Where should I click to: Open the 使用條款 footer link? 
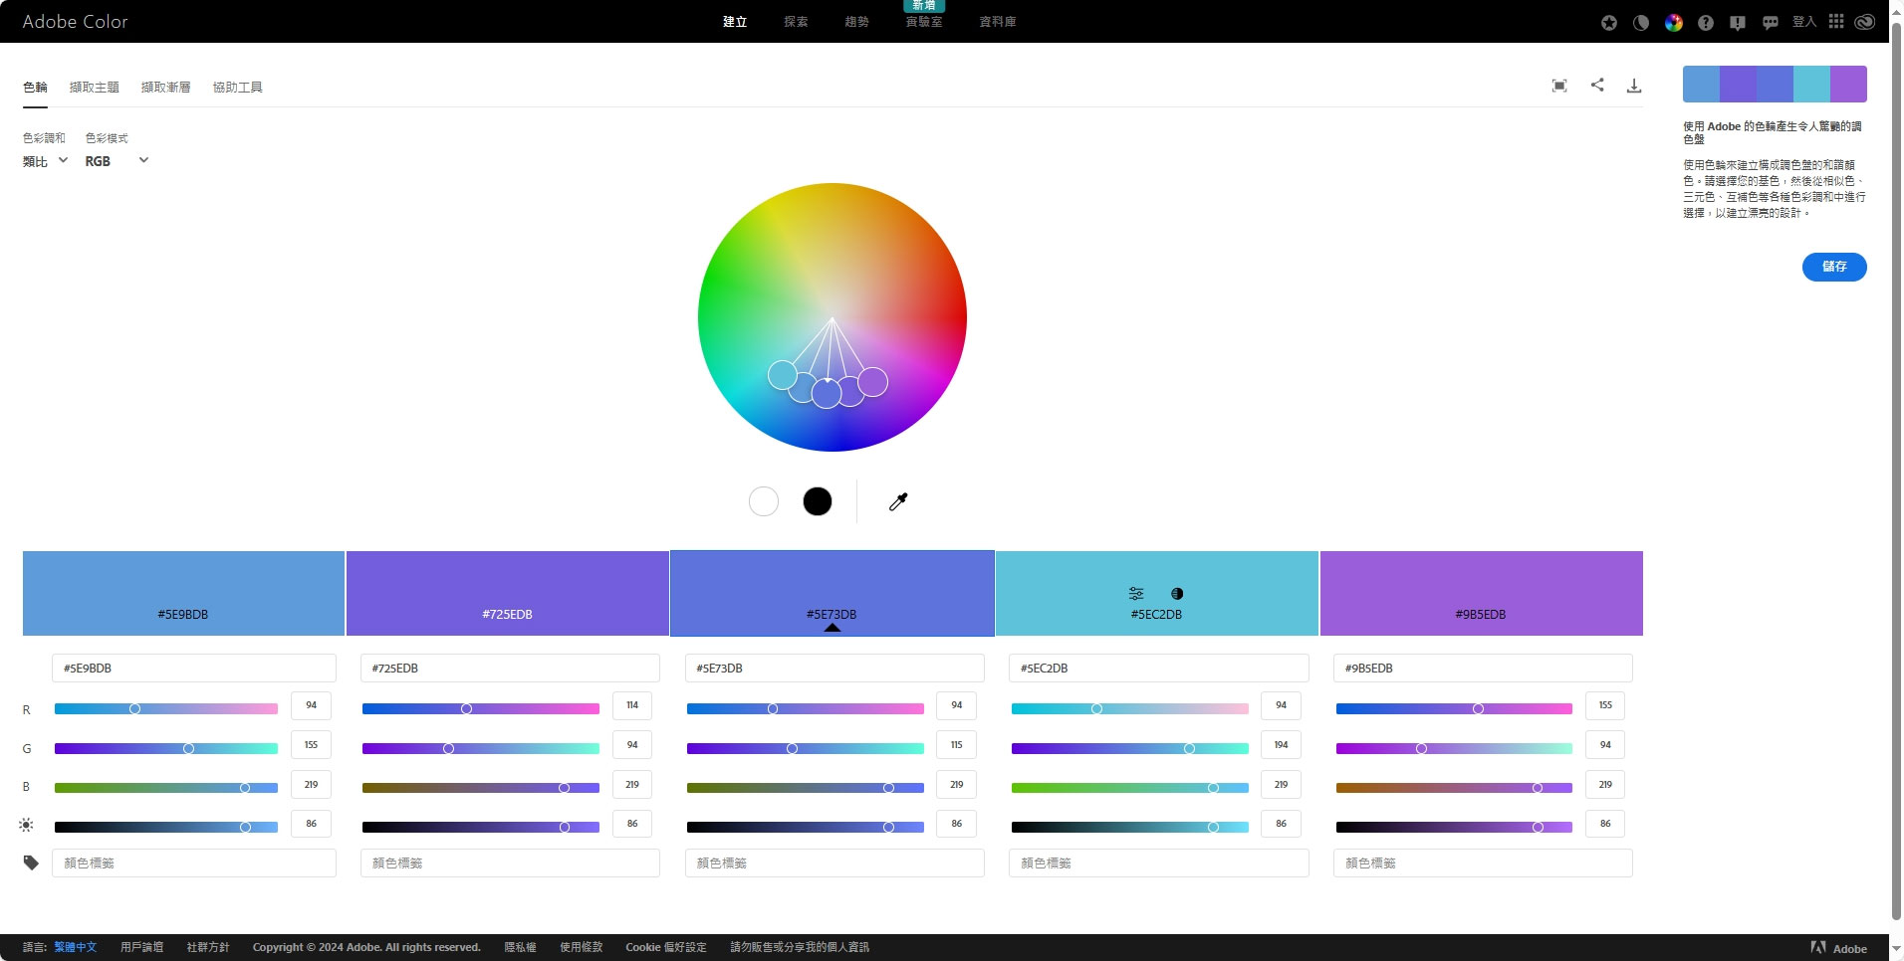pos(582,947)
